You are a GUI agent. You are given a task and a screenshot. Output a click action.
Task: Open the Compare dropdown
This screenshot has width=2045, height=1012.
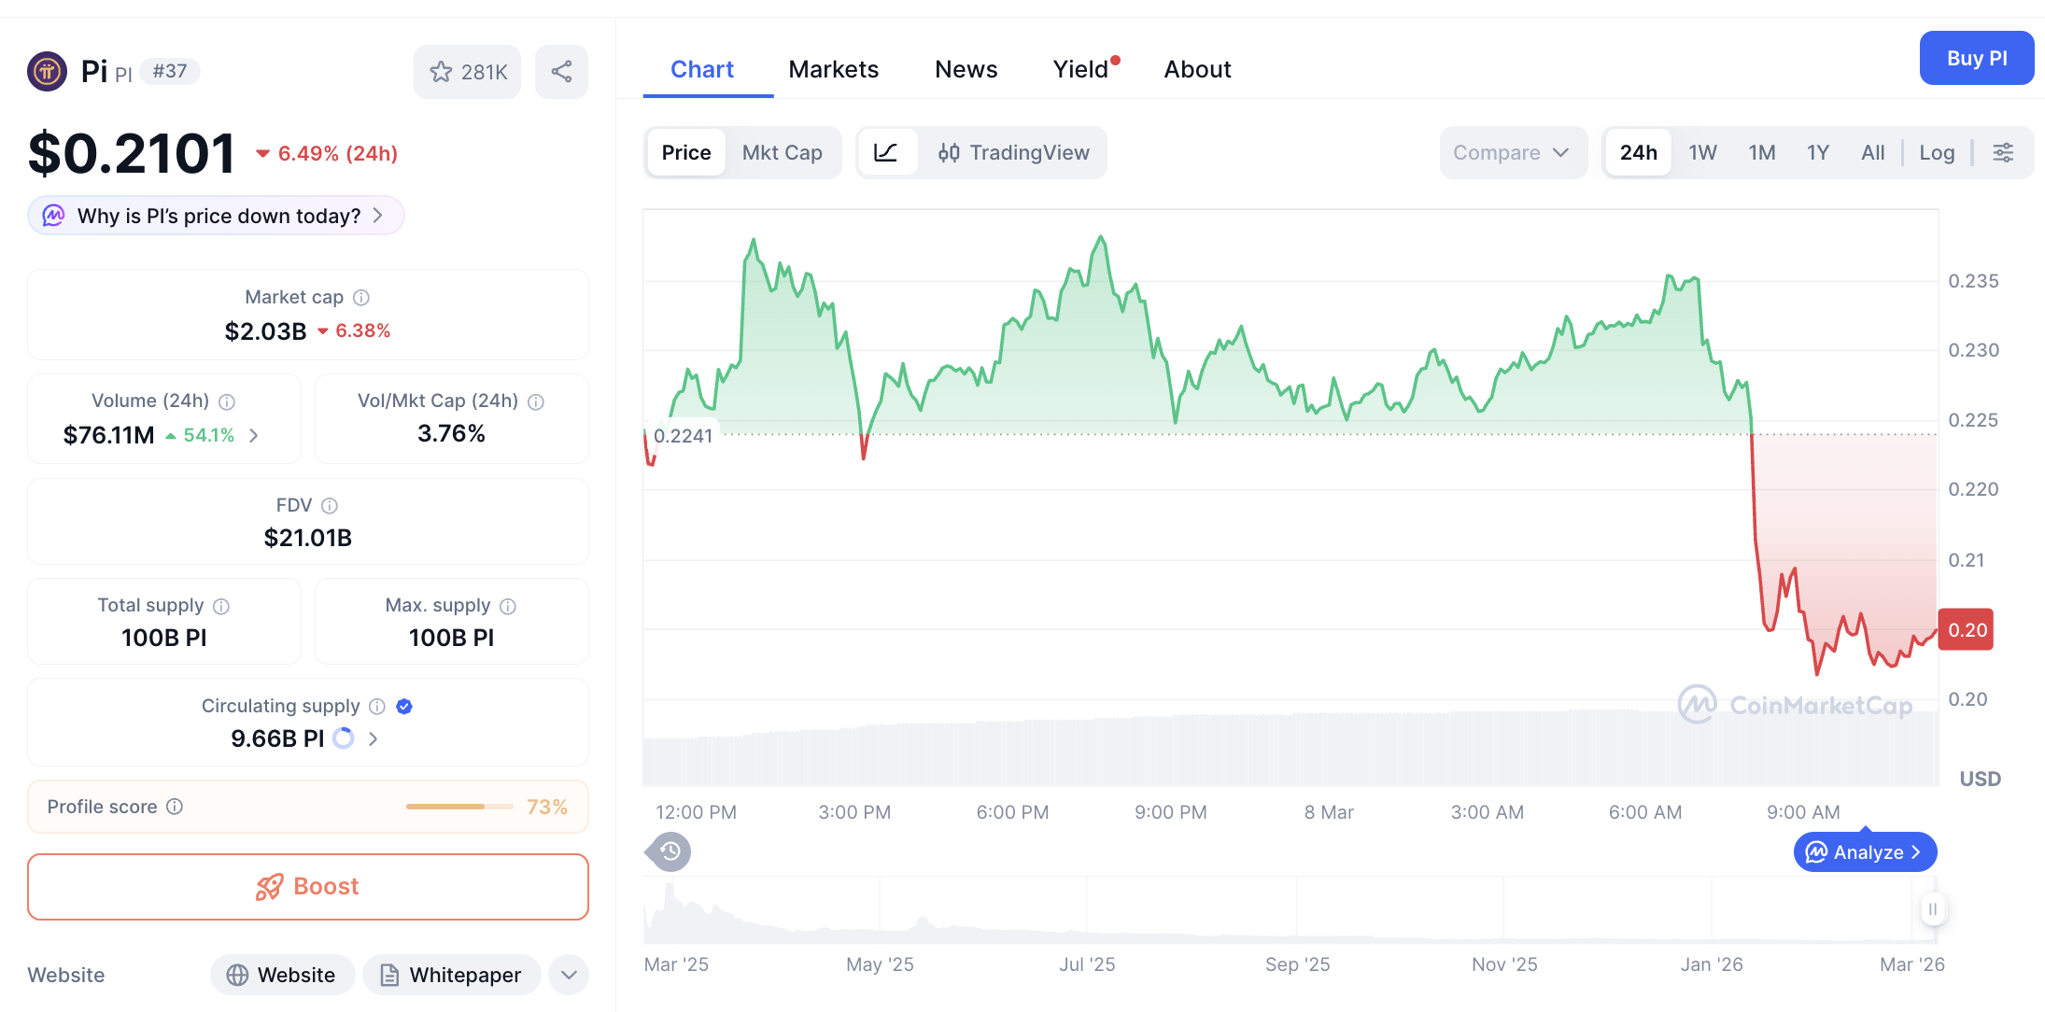click(1513, 152)
